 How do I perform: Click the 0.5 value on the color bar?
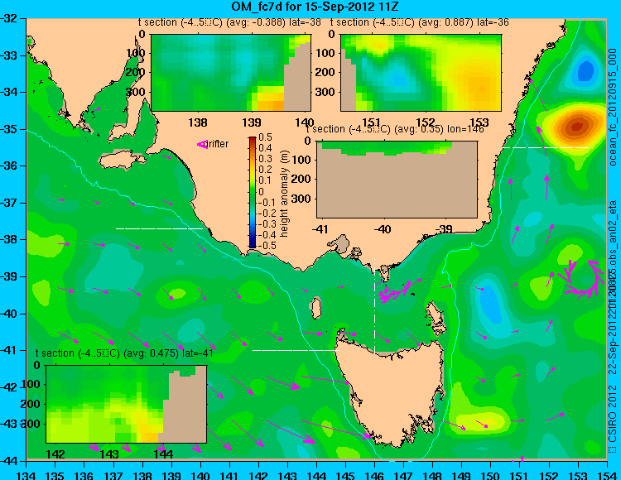tap(265, 137)
